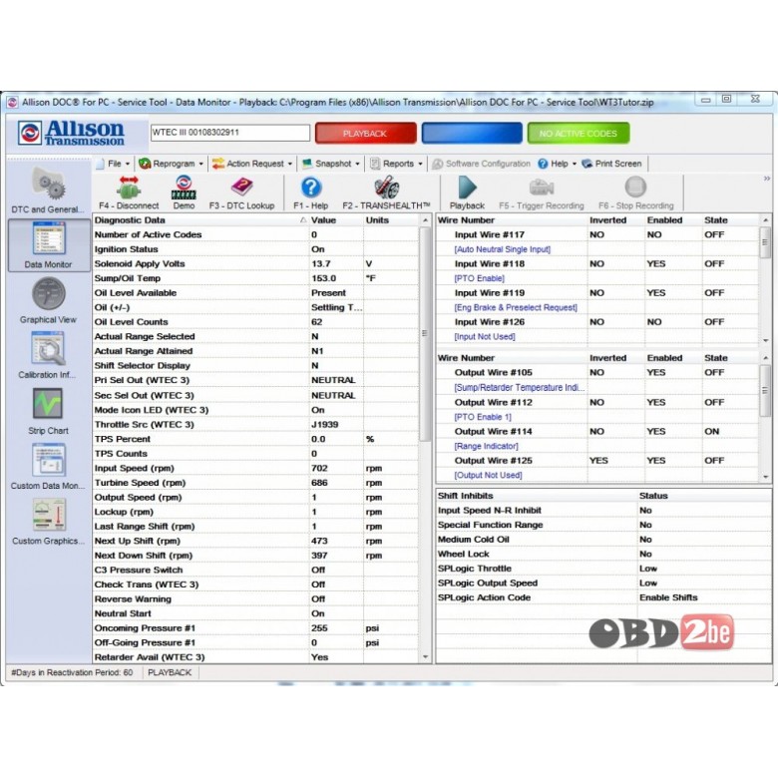The image size is (778, 778).
Task: Click the Units column header
Action: pyautogui.click(x=391, y=219)
